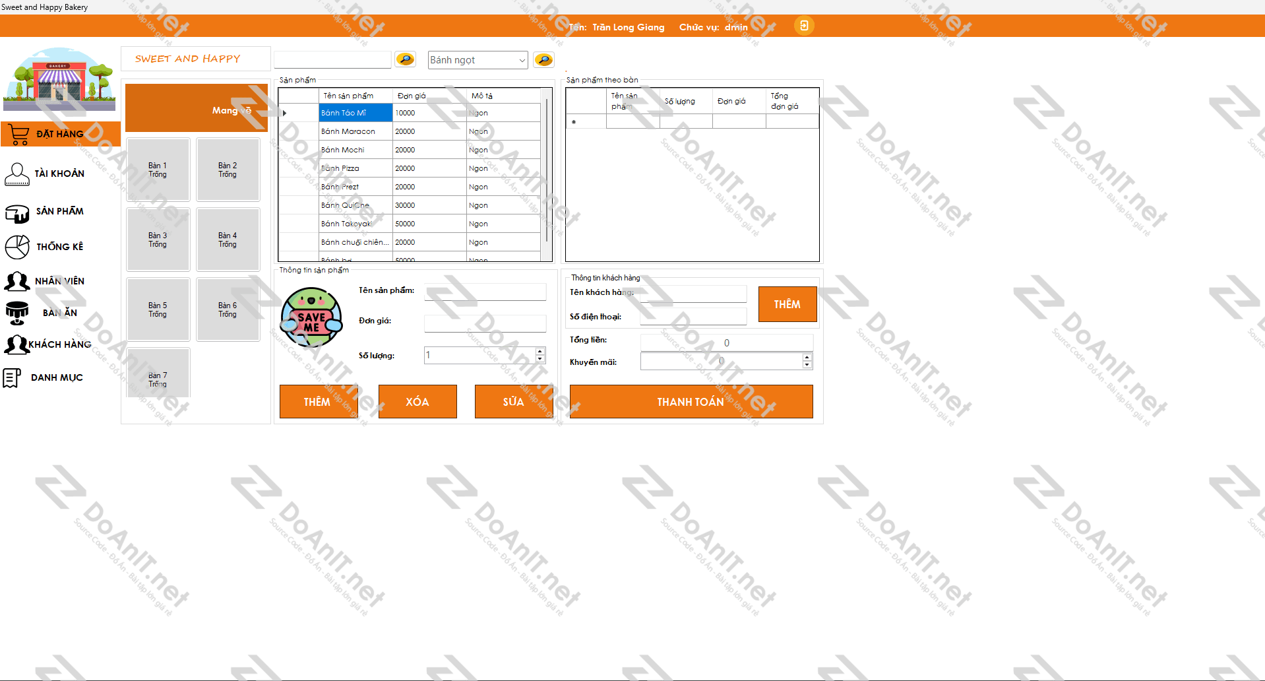This screenshot has width=1265, height=681.
Task: Click the pie chart icon for THỐNG KÊ
Action: click(17, 247)
